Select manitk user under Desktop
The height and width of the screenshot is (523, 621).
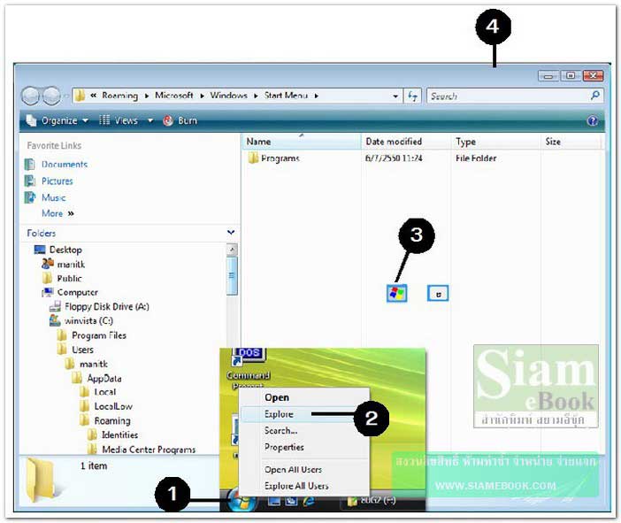point(71,265)
